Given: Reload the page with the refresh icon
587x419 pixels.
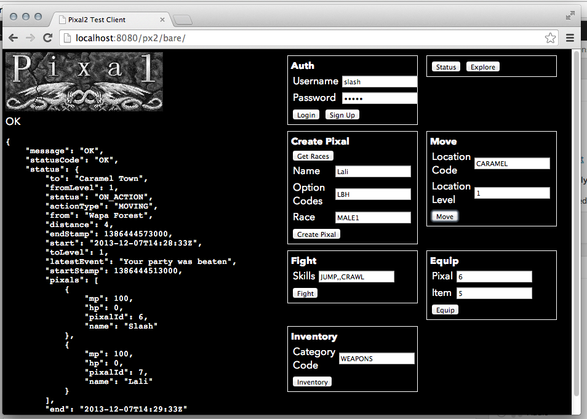Looking at the screenshot, I should click(x=47, y=38).
